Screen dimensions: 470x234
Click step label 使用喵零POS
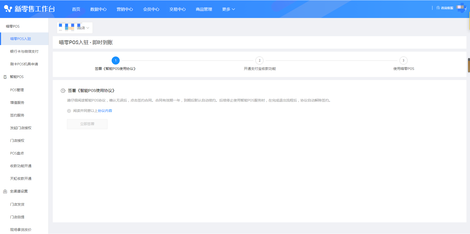point(404,69)
